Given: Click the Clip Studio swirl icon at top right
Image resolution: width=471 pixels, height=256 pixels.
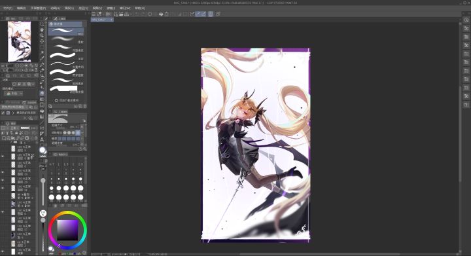Looking at the screenshot, I should (x=466, y=20).
